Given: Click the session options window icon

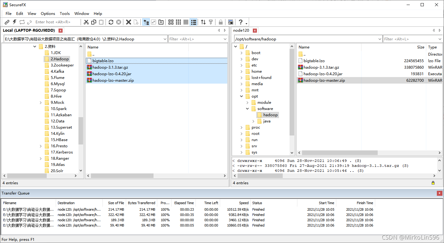Looking at the screenshot, I should pyautogui.click(x=230, y=22).
